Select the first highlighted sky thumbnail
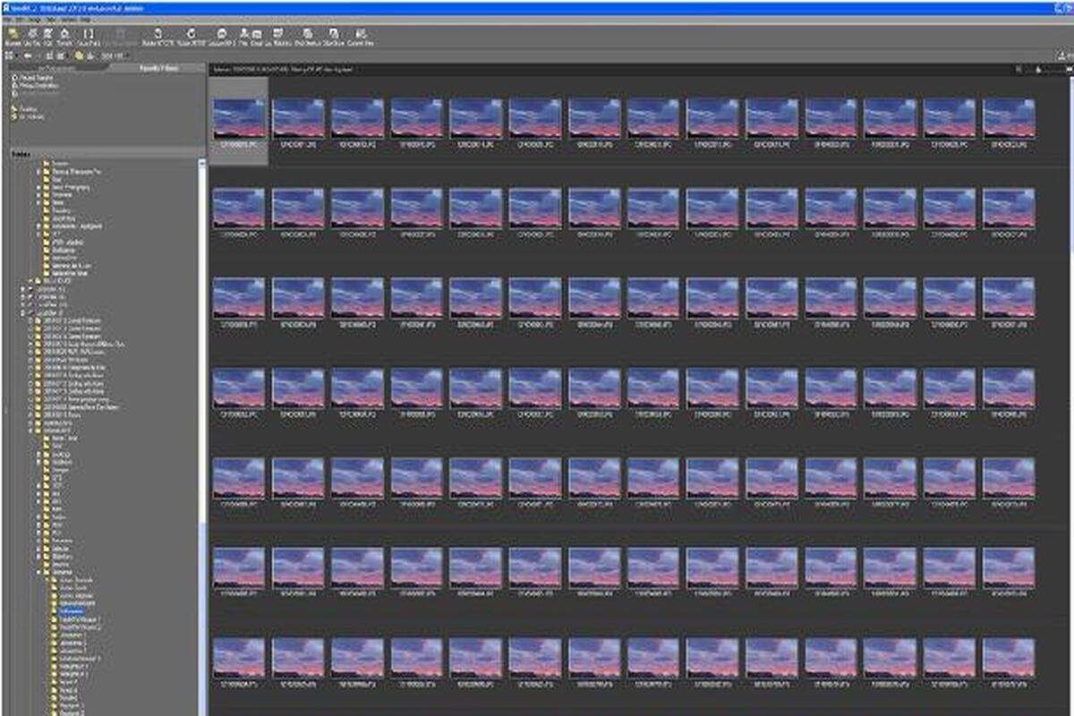 click(x=239, y=118)
